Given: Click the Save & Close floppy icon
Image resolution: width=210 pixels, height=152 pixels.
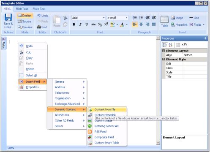Looking at the screenshot, I should [x=8, y=17].
